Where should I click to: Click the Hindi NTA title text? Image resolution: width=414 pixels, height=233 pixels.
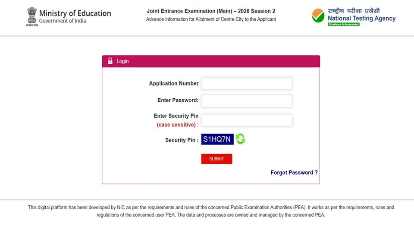[x=354, y=11]
